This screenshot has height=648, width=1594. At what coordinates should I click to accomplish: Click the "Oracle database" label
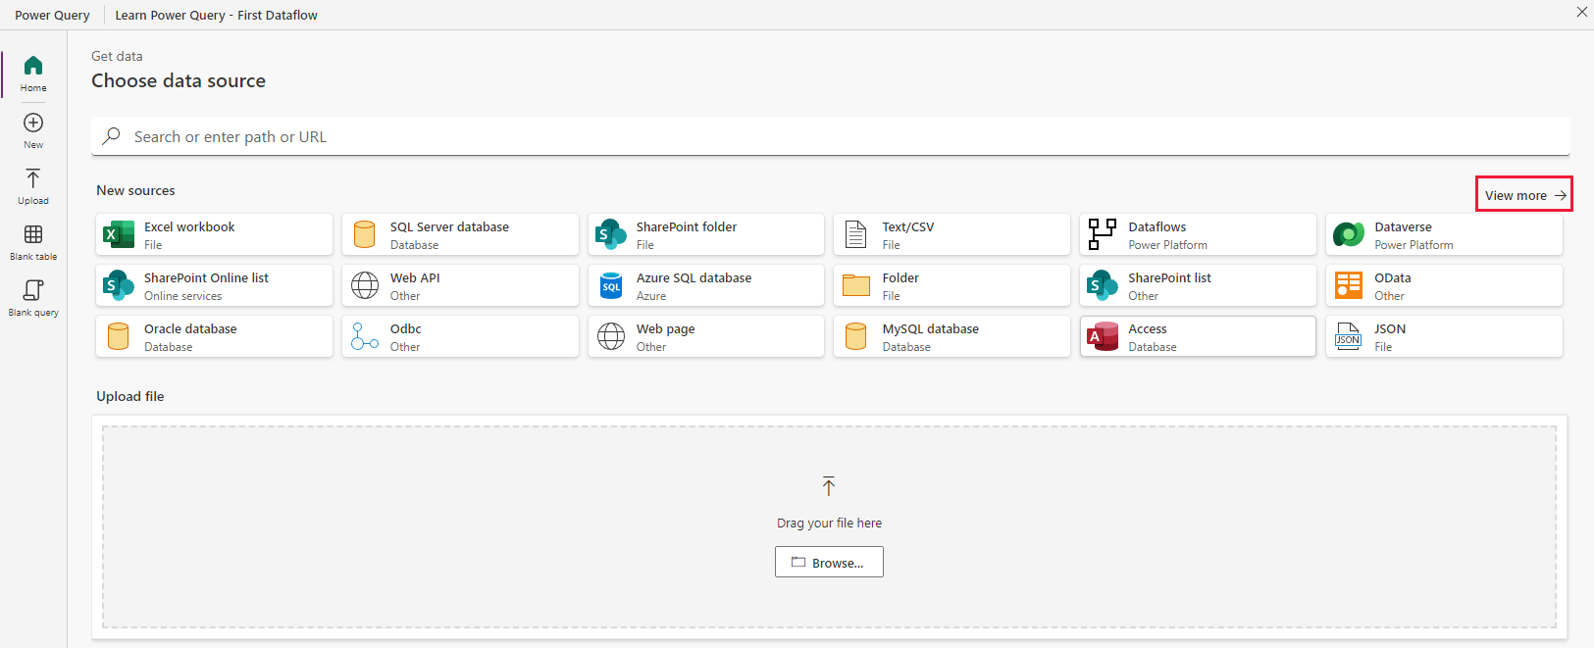click(x=190, y=328)
